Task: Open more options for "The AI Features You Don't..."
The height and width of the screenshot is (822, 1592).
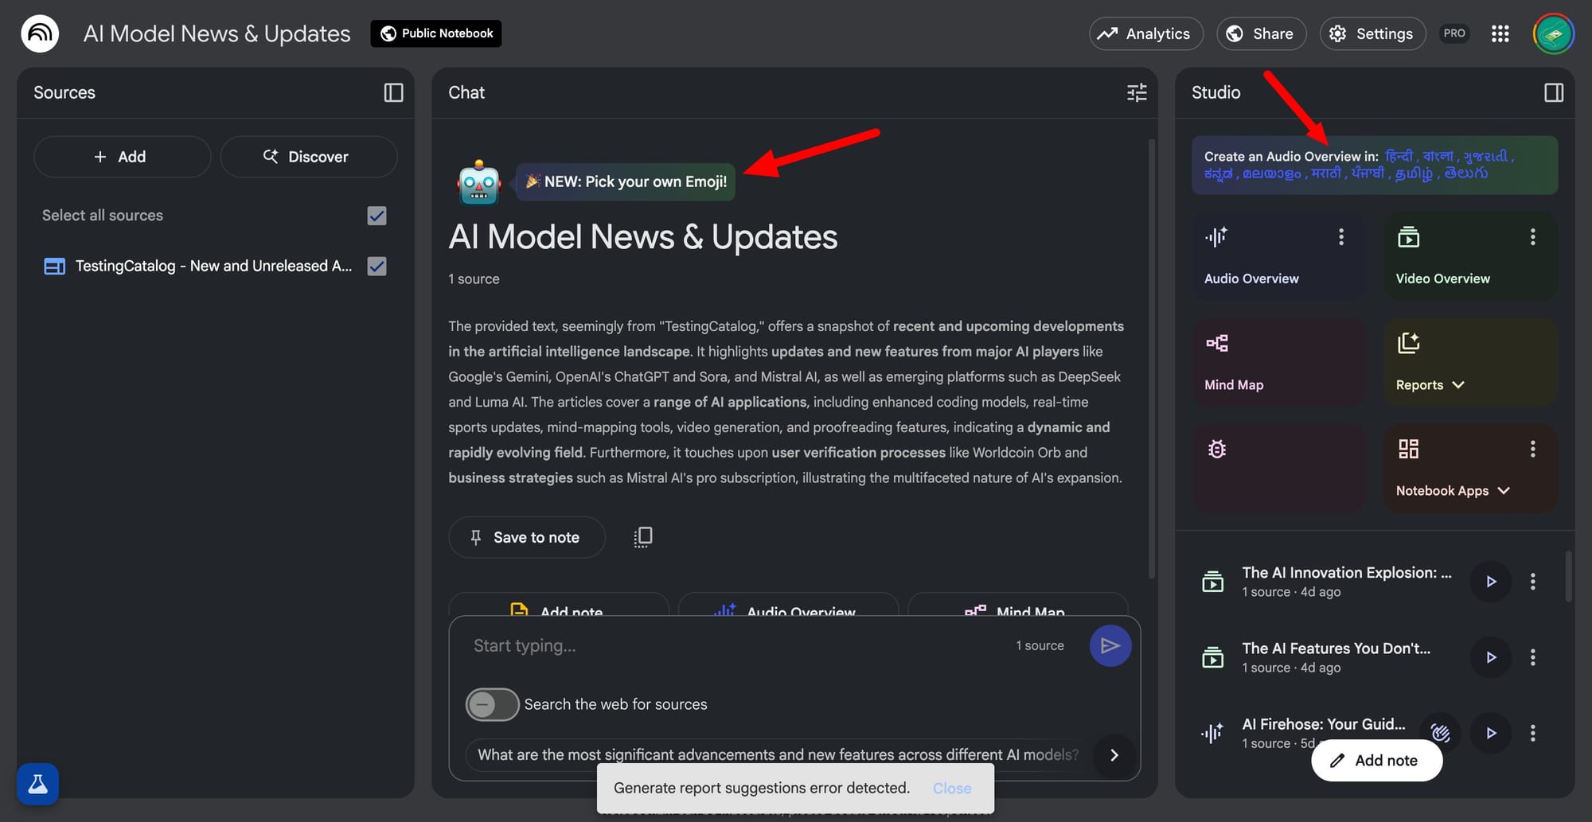Action: (1532, 657)
